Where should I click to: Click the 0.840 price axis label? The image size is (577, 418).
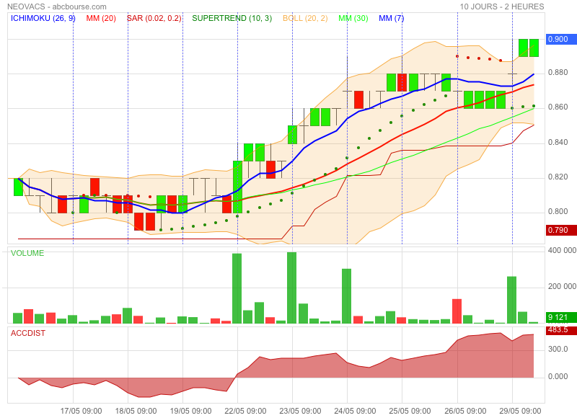(x=558, y=142)
